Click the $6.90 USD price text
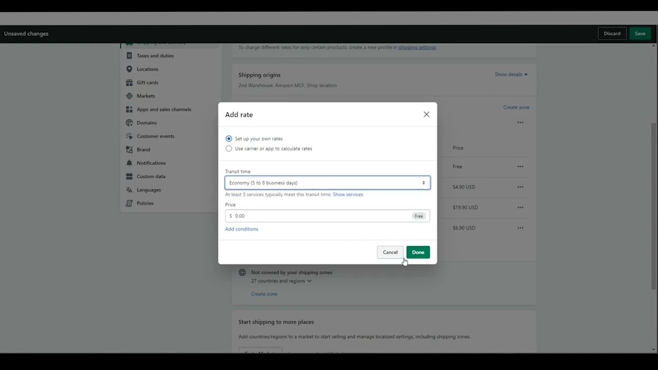658x370 pixels. 464,228
